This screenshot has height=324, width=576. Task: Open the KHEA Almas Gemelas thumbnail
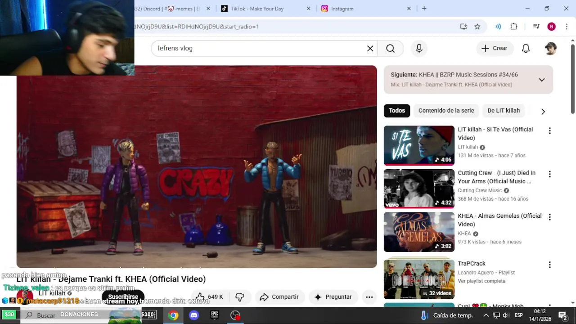pyautogui.click(x=419, y=232)
